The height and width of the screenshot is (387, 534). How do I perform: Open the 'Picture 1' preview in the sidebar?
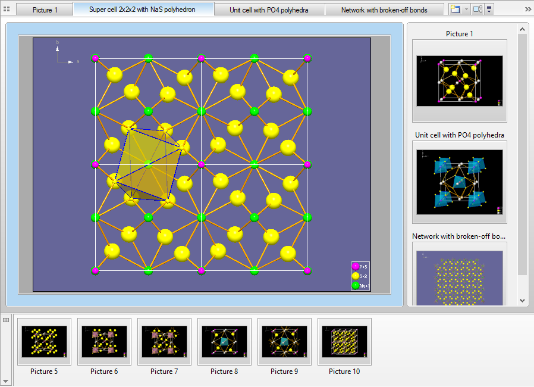pyautogui.click(x=459, y=80)
